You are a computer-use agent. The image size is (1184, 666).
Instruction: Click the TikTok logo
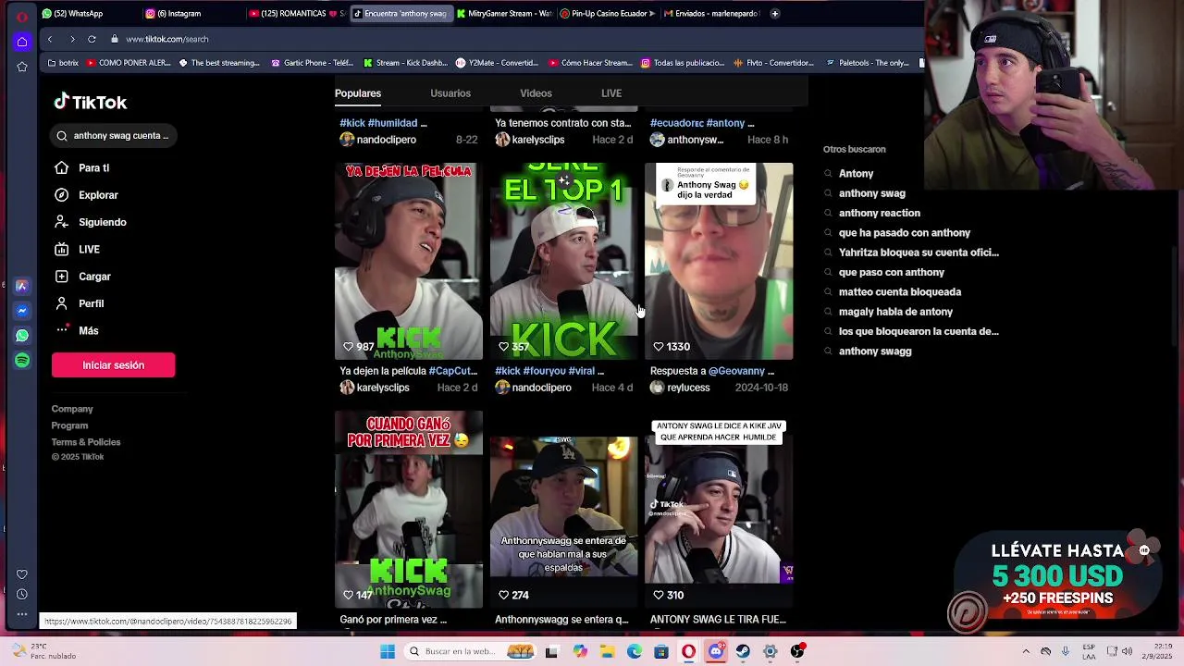(x=90, y=102)
